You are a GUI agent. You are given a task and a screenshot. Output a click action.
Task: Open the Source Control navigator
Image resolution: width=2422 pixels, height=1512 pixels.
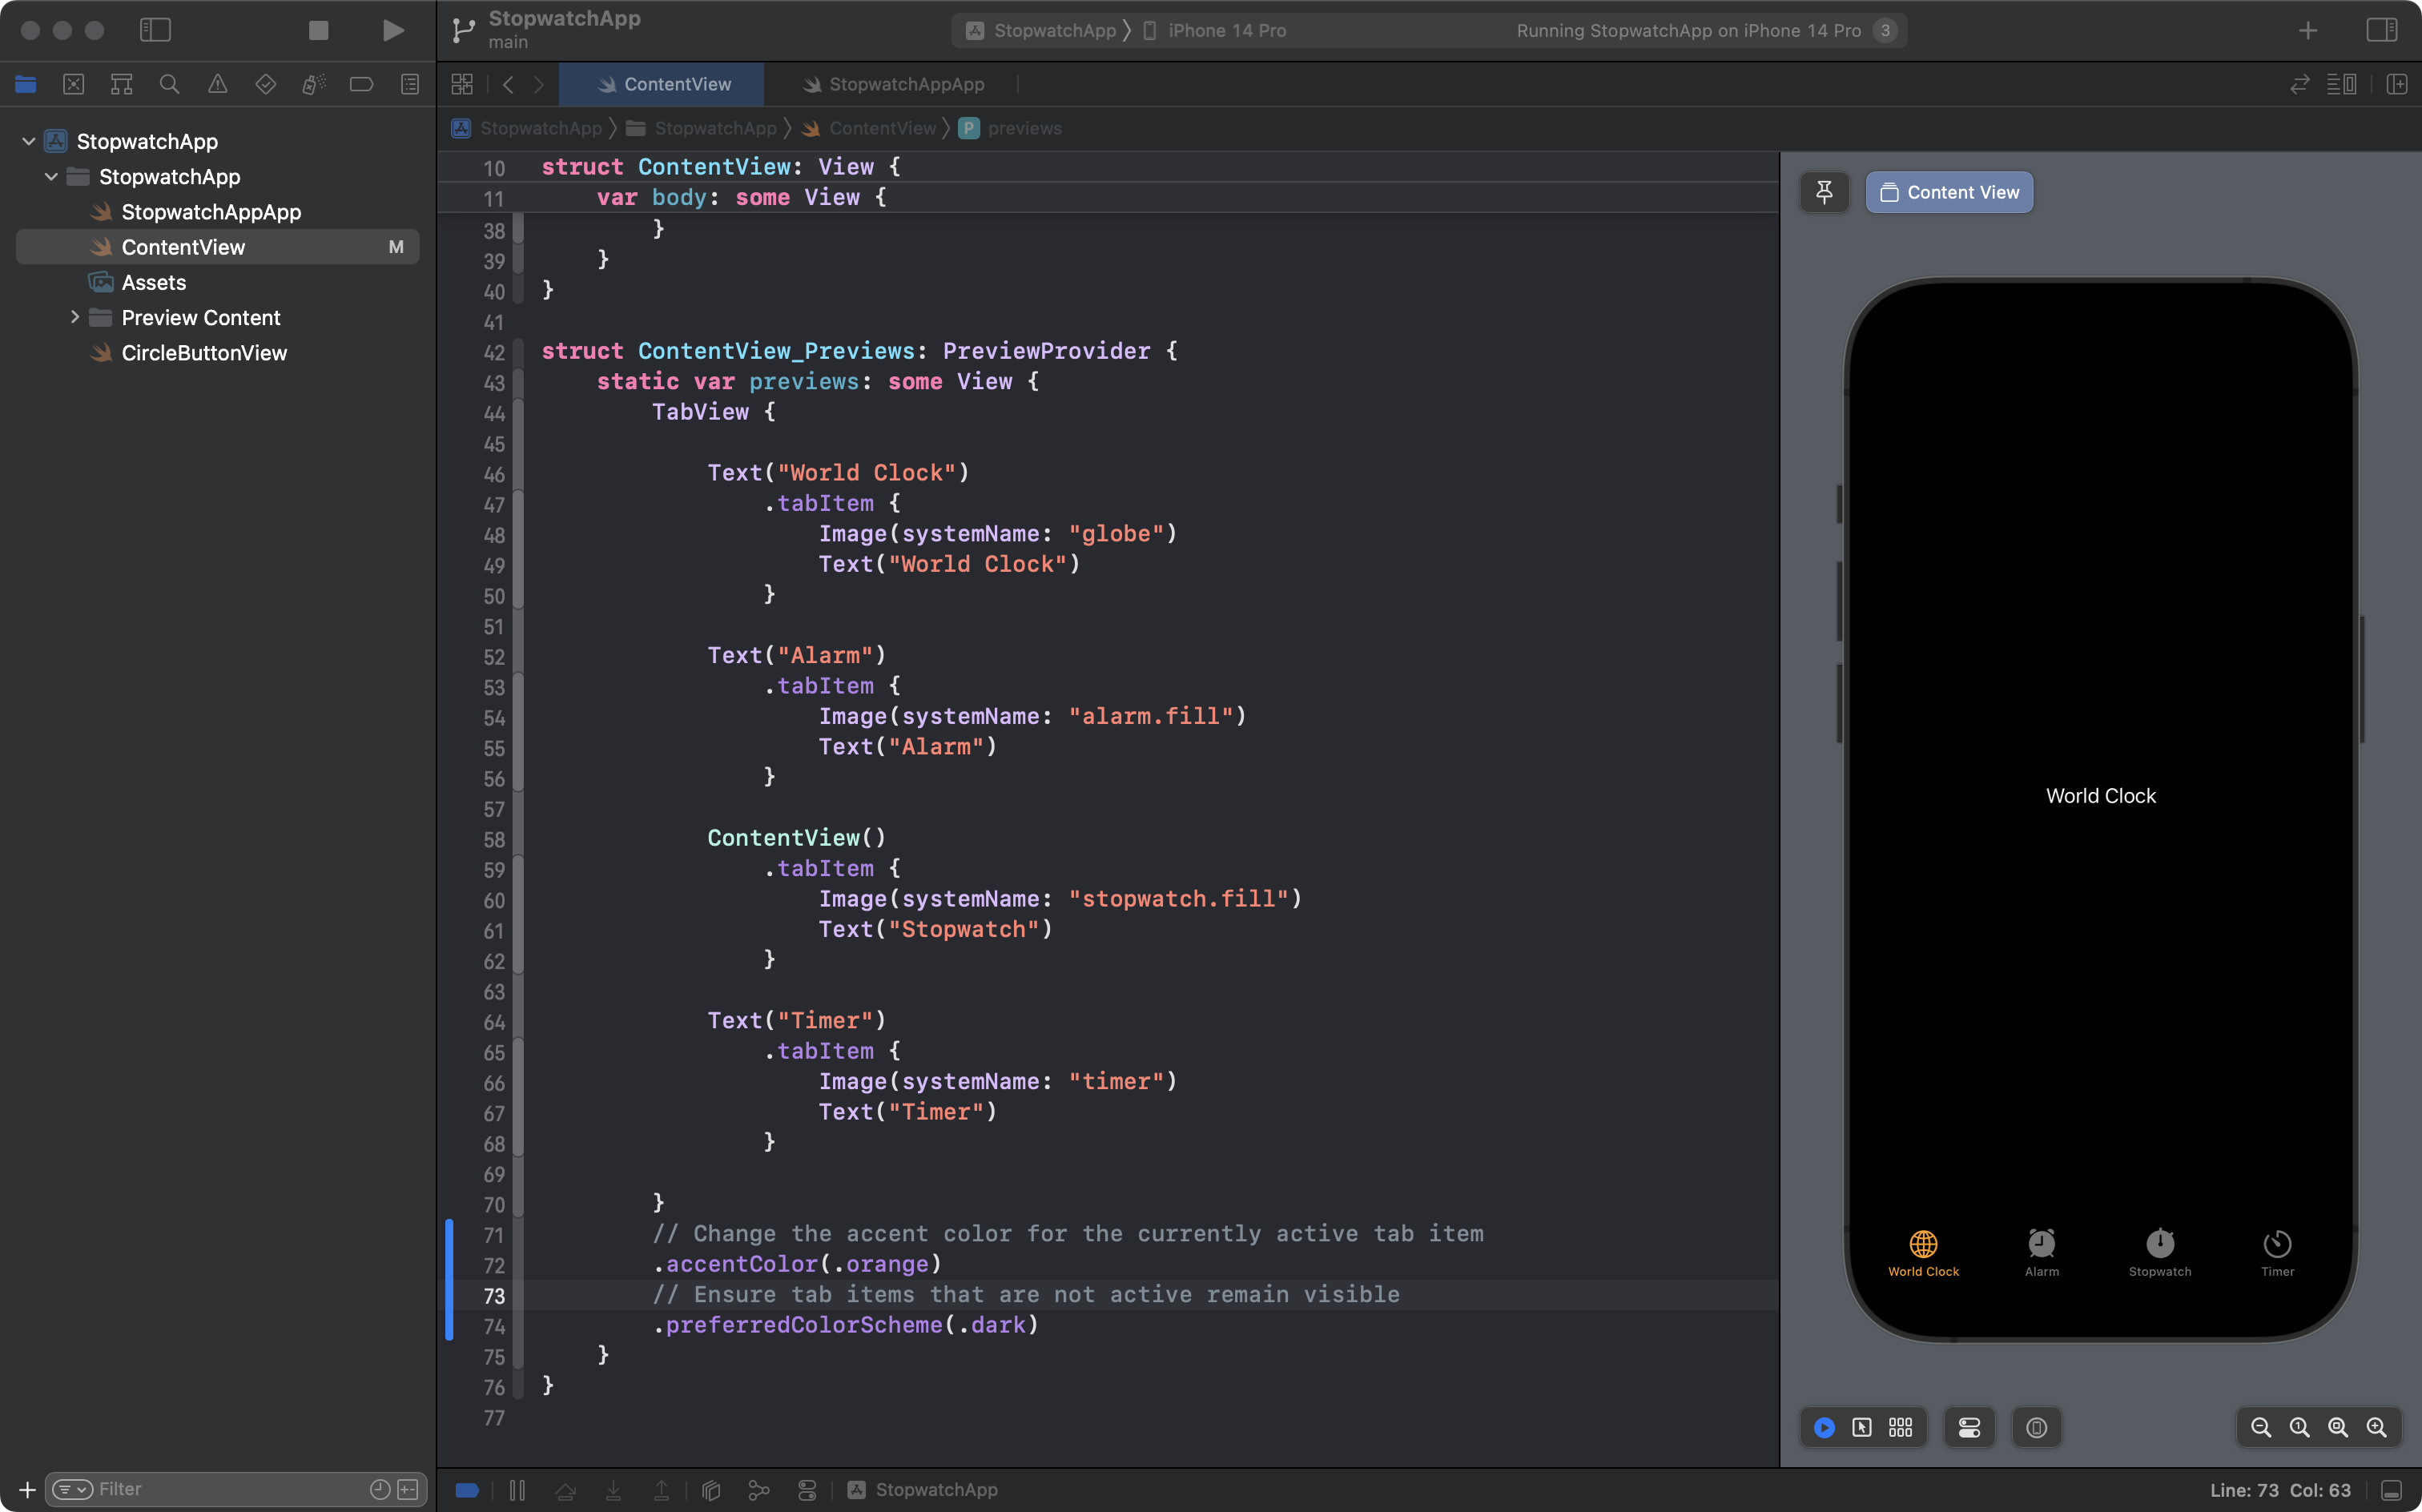[73, 84]
